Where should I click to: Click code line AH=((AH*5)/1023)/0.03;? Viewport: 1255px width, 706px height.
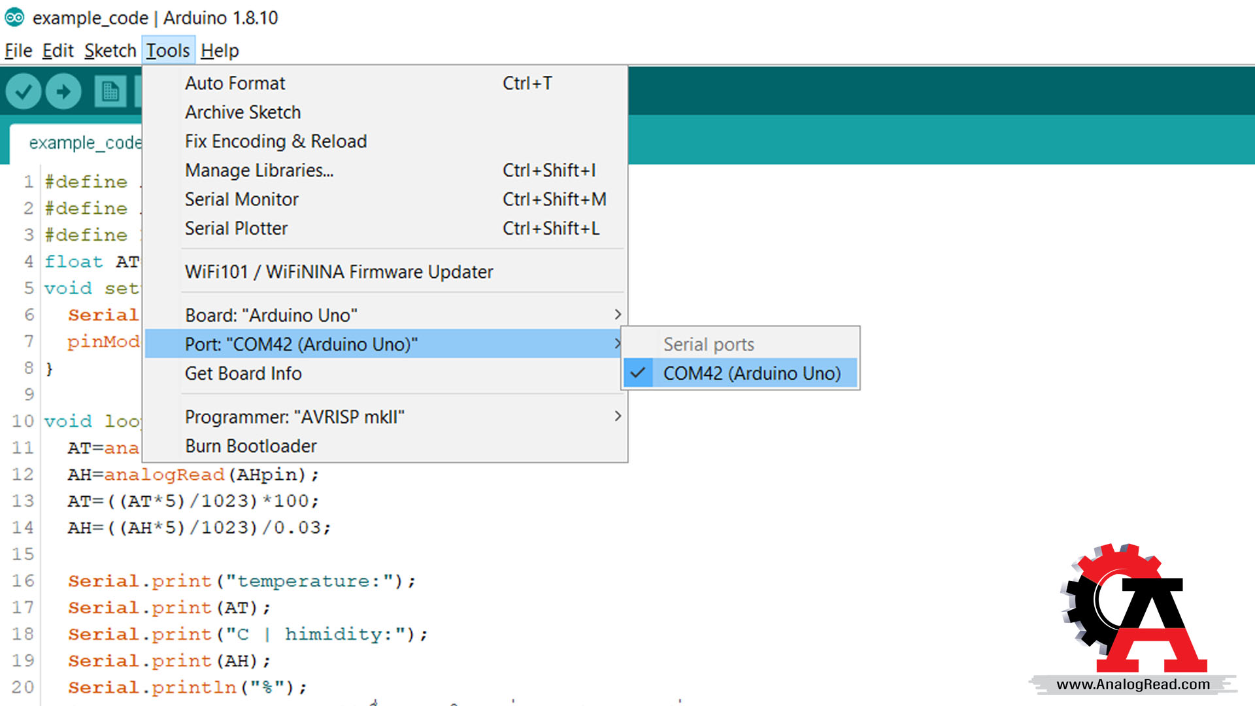[199, 528]
